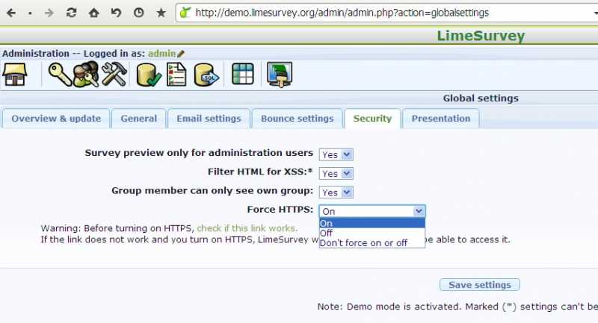Click the database SQL backup icon
The width and height of the screenshot is (598, 323).
click(206, 75)
